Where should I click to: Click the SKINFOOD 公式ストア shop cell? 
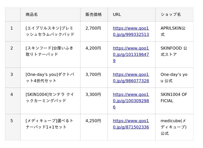tap(174, 51)
